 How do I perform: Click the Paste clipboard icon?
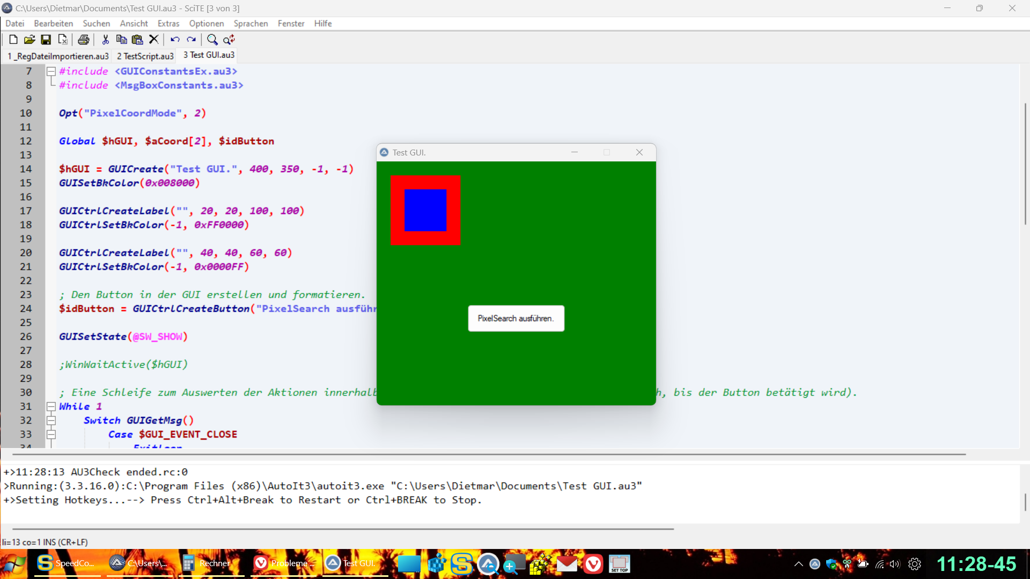[137, 39]
